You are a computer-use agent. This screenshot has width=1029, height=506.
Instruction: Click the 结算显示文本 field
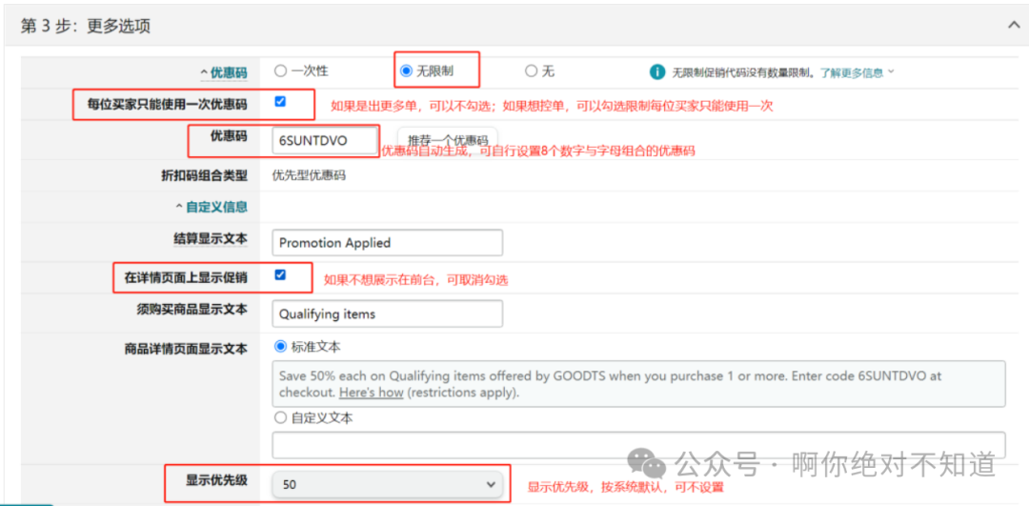coord(387,243)
